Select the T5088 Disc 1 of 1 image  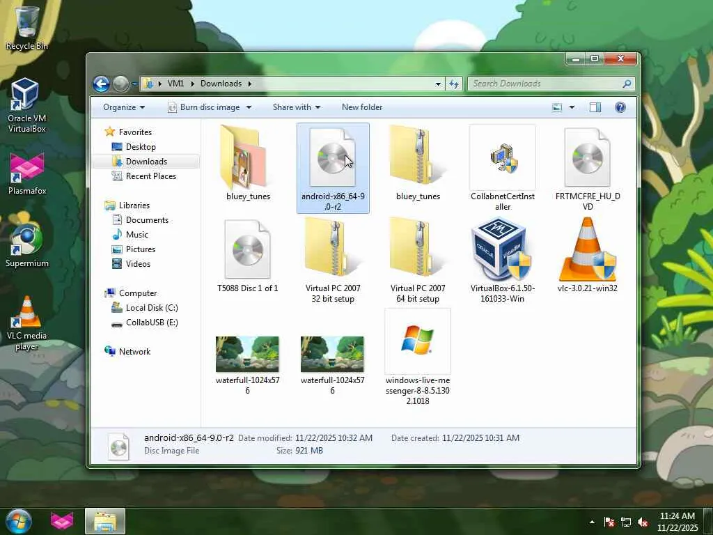[x=248, y=256]
